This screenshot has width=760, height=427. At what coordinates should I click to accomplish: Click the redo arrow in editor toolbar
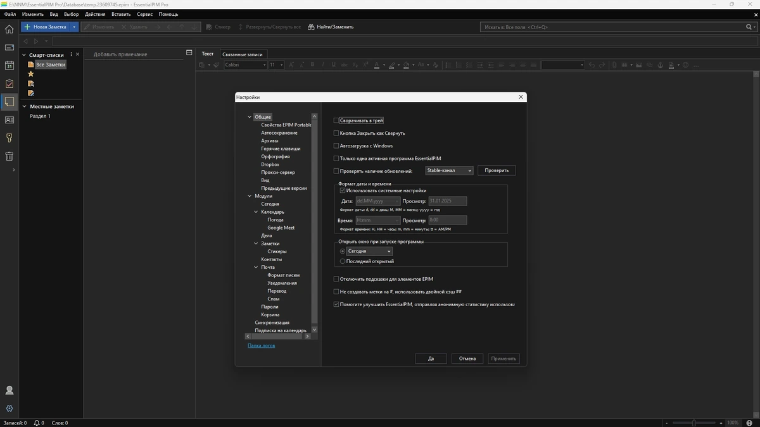(602, 65)
